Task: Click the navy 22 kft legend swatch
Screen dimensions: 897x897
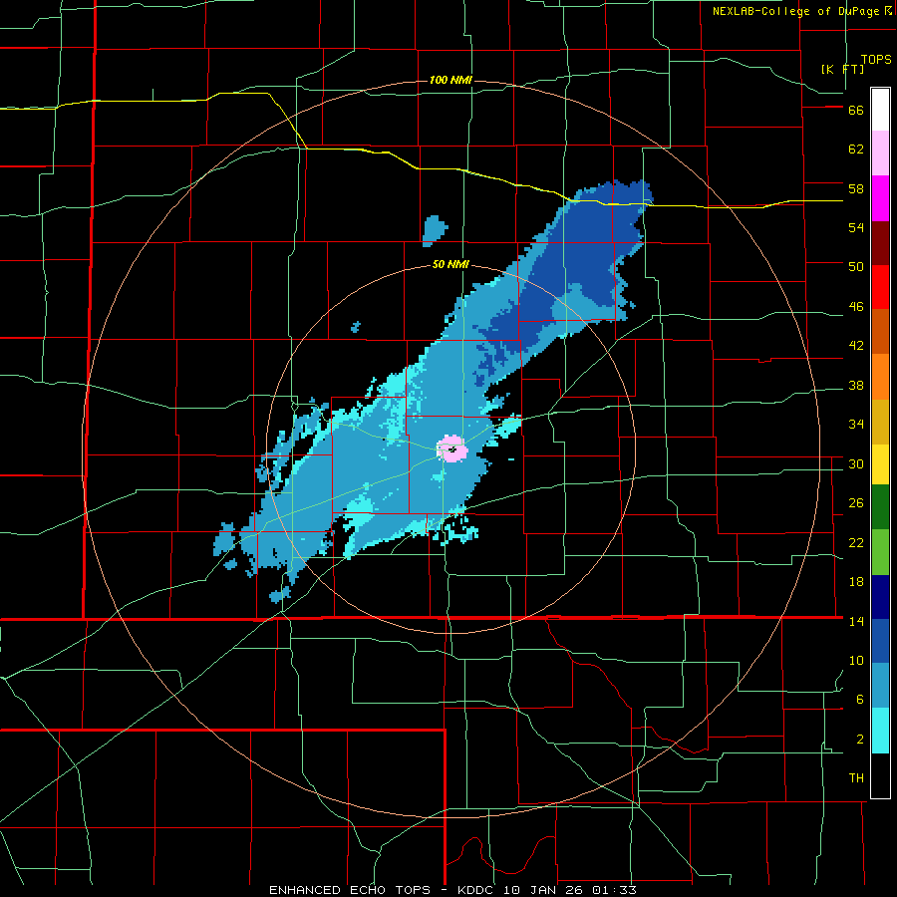Action: (880, 597)
